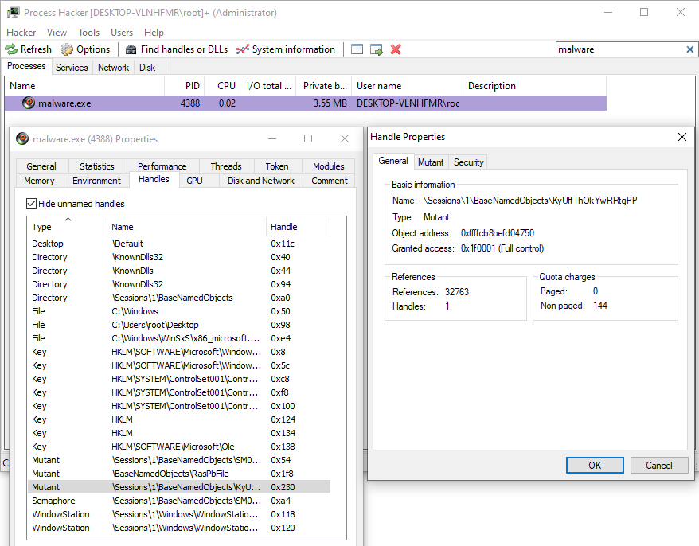Switch to the Mutant tab in Handle Properties

[x=431, y=162]
